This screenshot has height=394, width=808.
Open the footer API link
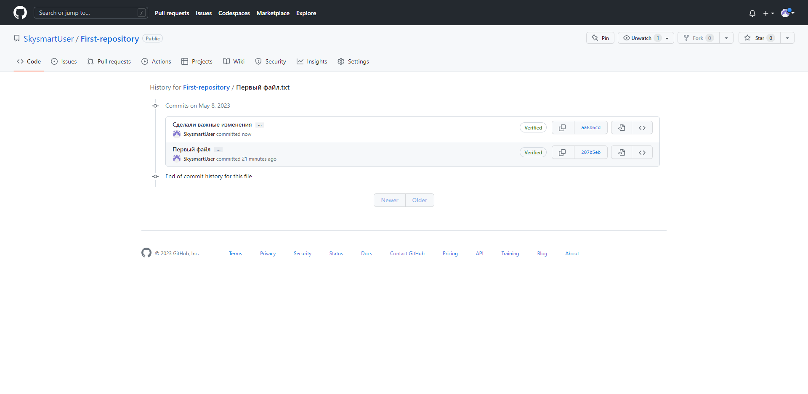click(480, 254)
